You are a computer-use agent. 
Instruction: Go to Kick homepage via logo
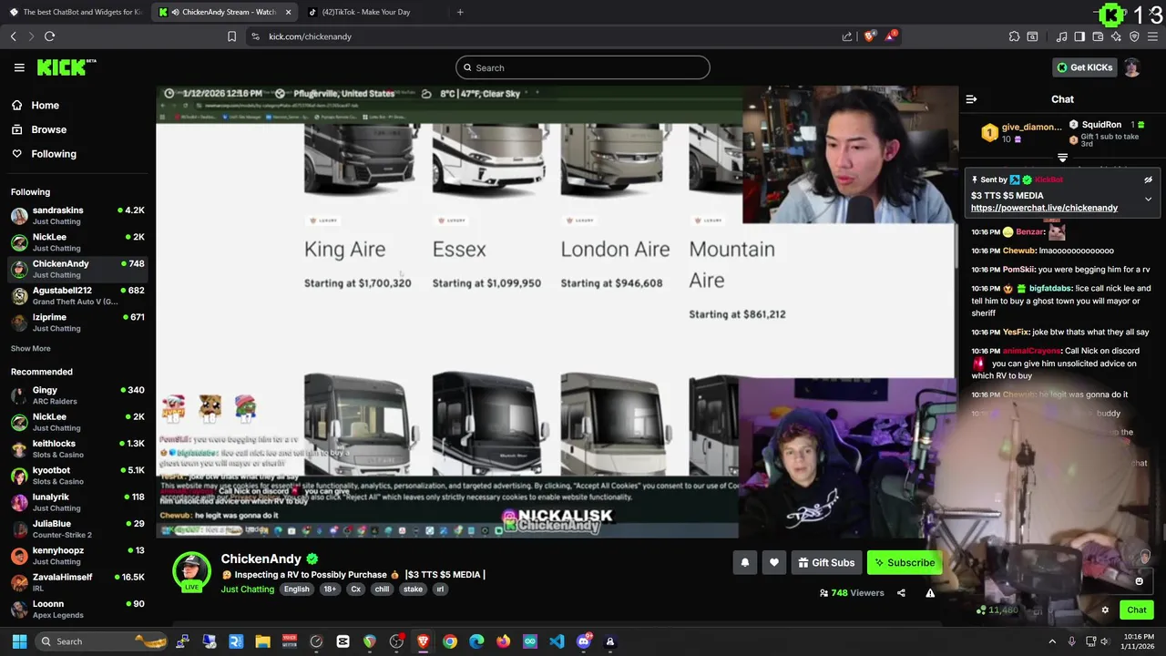click(66, 67)
